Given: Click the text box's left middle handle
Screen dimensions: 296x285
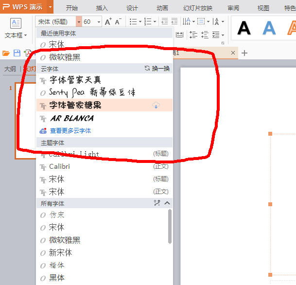Looking at the screenshot, I should pyautogui.click(x=270, y=204).
